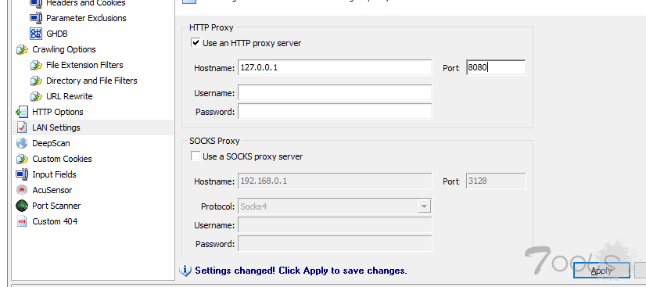
Task: Select Directory and File Filters
Action: click(x=92, y=81)
